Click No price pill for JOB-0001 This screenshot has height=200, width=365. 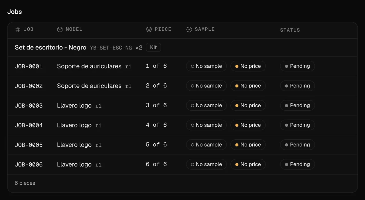[x=248, y=66]
